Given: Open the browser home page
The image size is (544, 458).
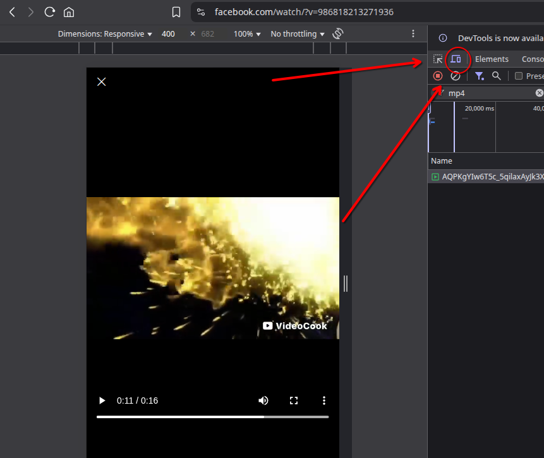Looking at the screenshot, I should (x=69, y=12).
